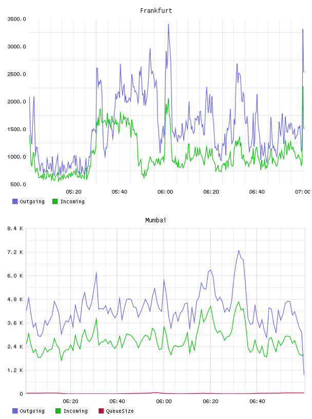
Task: Click the 1.2 K y-axis value in Mumbai
Action: [x=15, y=370]
